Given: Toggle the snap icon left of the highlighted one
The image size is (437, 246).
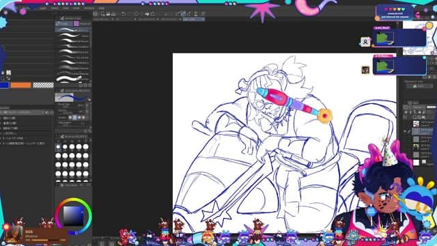Looking at the screenshot, I should click(177, 14).
